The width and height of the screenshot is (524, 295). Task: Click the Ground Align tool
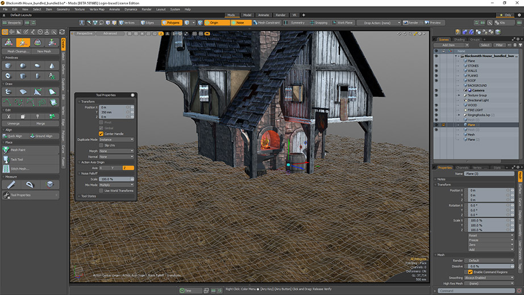pos(44,136)
